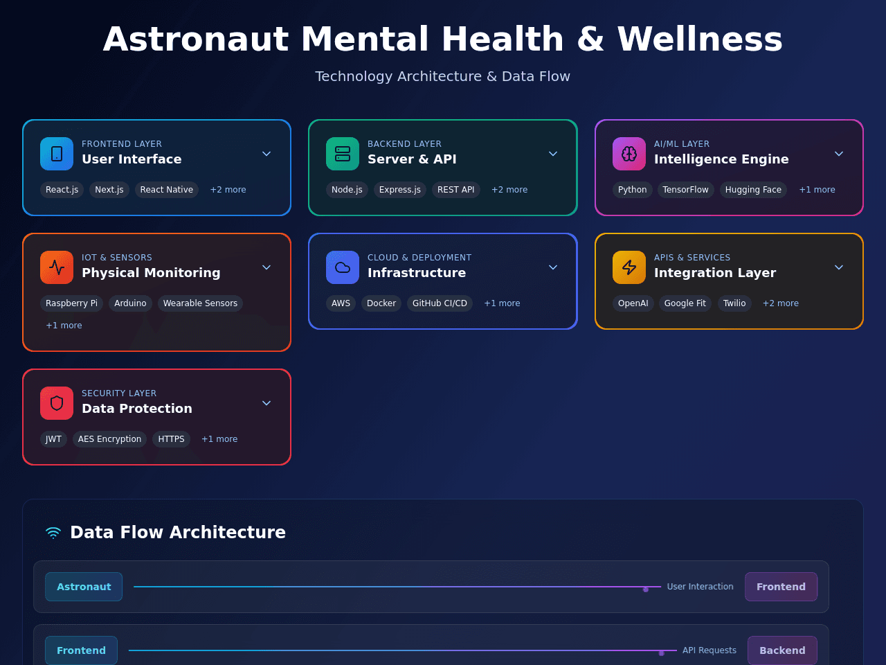This screenshot has width=886, height=665.
Task: Click the JWT tag
Action: (53, 439)
